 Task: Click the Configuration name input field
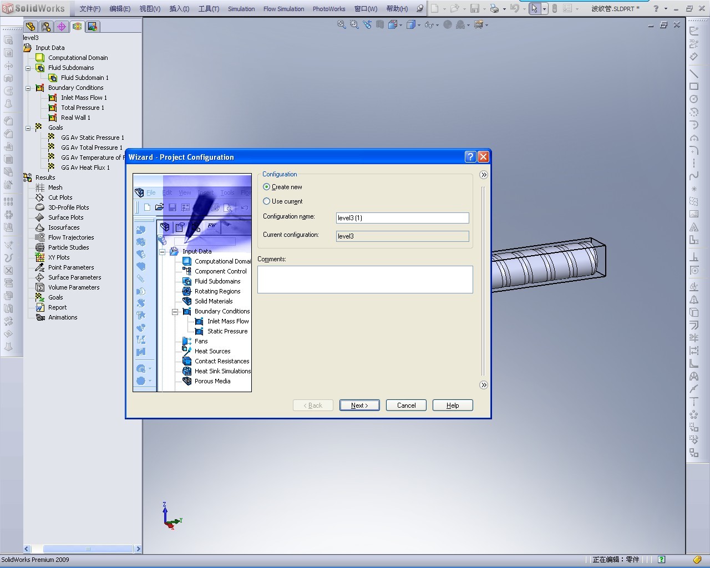tap(403, 218)
